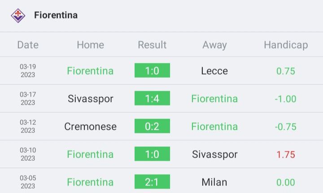Open the 0:2 Cremonese match result
Image resolution: width=323 pixels, height=193 pixels.
[x=152, y=126]
